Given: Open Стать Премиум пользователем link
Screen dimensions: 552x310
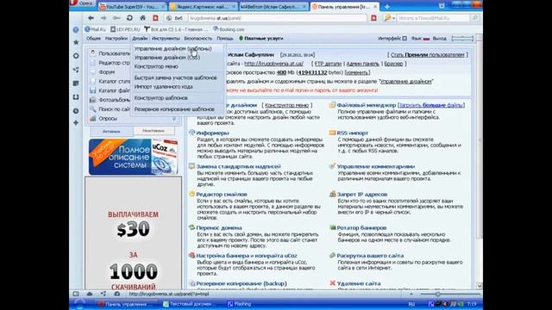Looking at the screenshot, I should [x=428, y=55].
